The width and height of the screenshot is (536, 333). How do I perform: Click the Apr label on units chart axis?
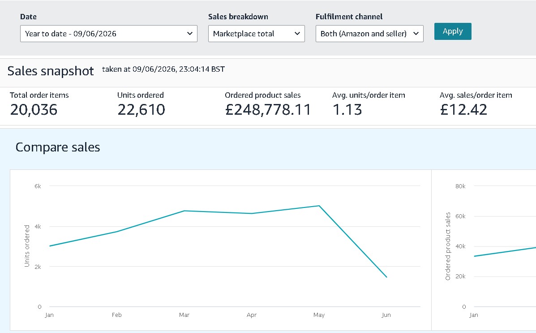(x=252, y=315)
